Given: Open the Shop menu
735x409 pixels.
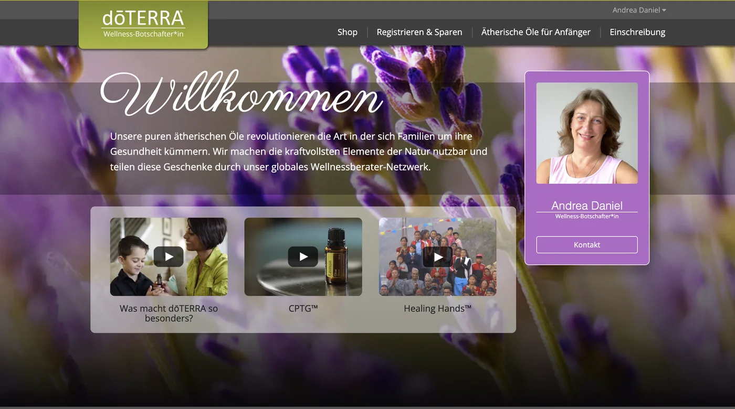Looking at the screenshot, I should [x=348, y=32].
